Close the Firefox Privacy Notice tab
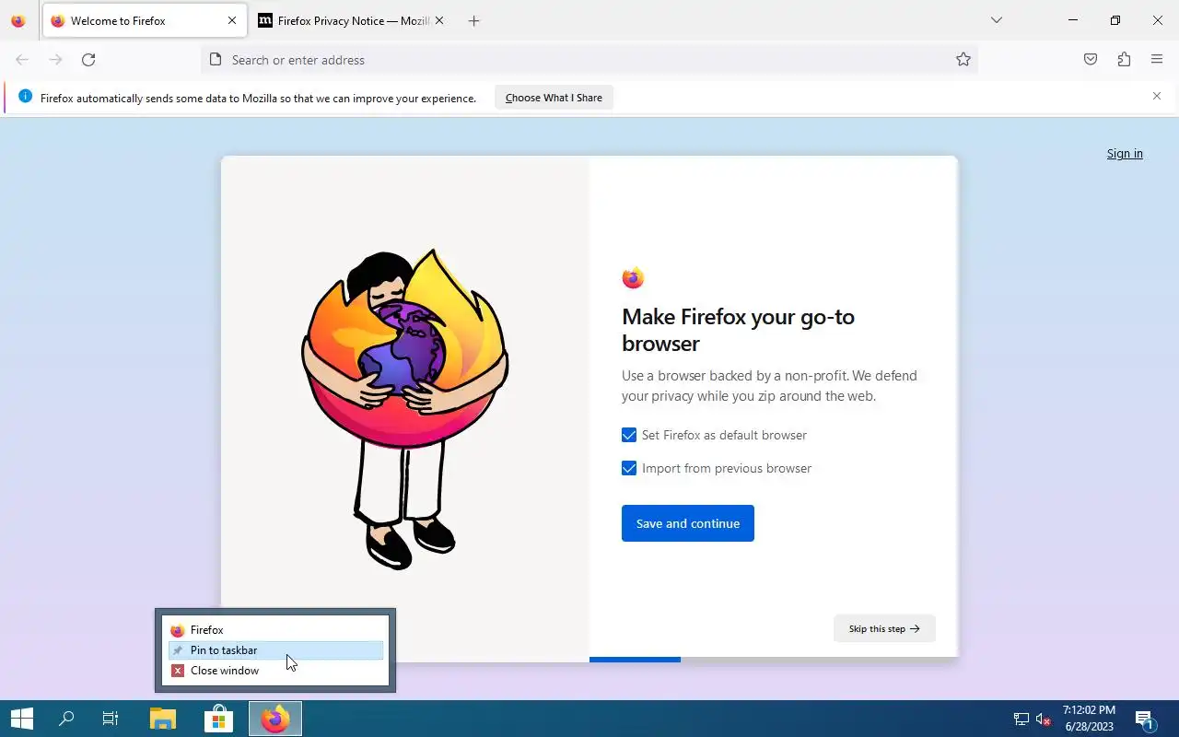1179x737 pixels. (439, 20)
